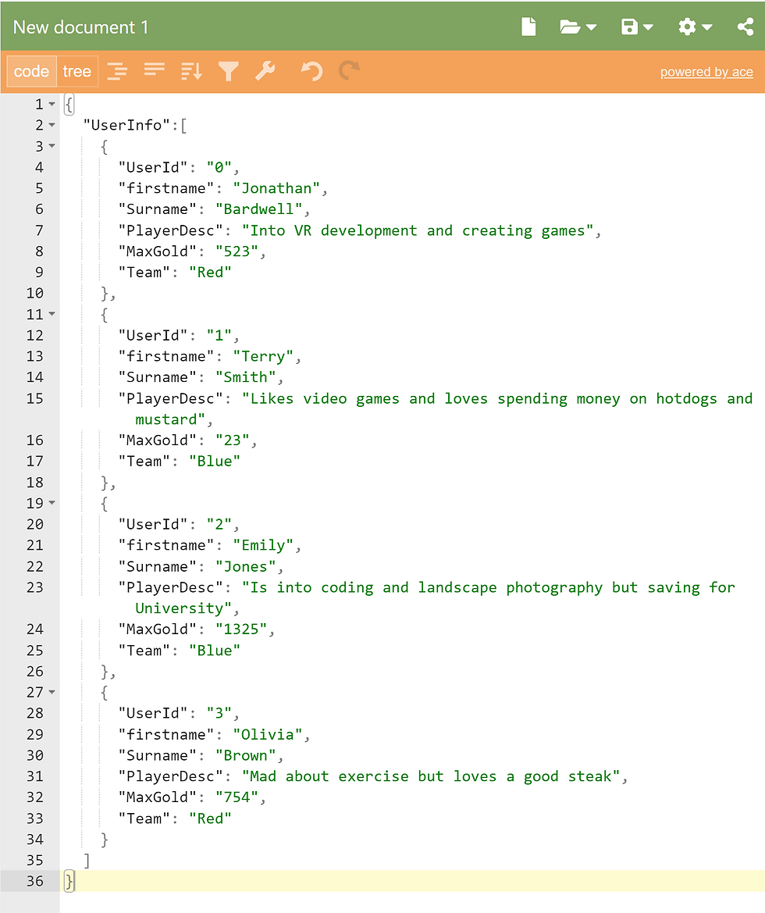Click line number 10 in the gutter
The height and width of the screenshot is (913, 765).
point(35,294)
